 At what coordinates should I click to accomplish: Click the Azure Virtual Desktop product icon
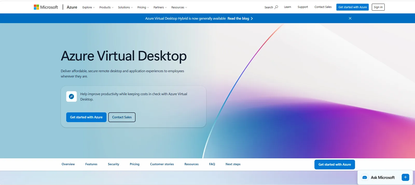pos(71,97)
